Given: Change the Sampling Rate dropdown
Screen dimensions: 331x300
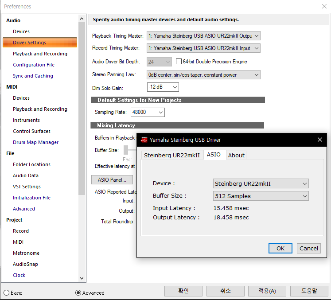Looking at the screenshot, I should [x=148, y=113].
